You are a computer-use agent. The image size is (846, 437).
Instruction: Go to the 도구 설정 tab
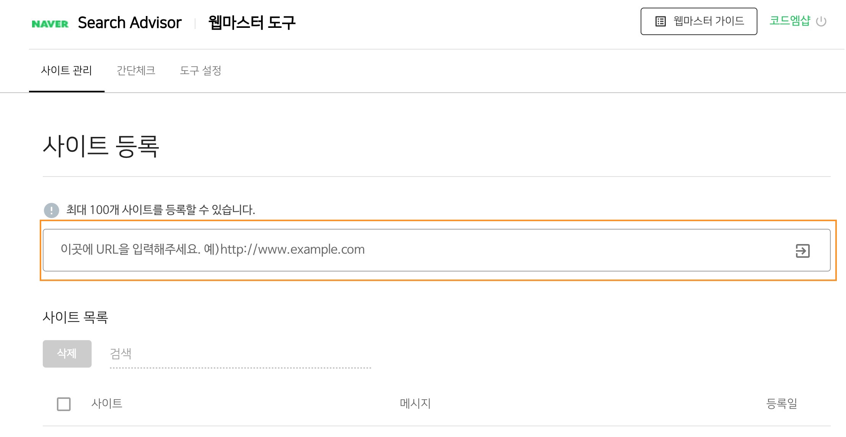pyautogui.click(x=200, y=71)
